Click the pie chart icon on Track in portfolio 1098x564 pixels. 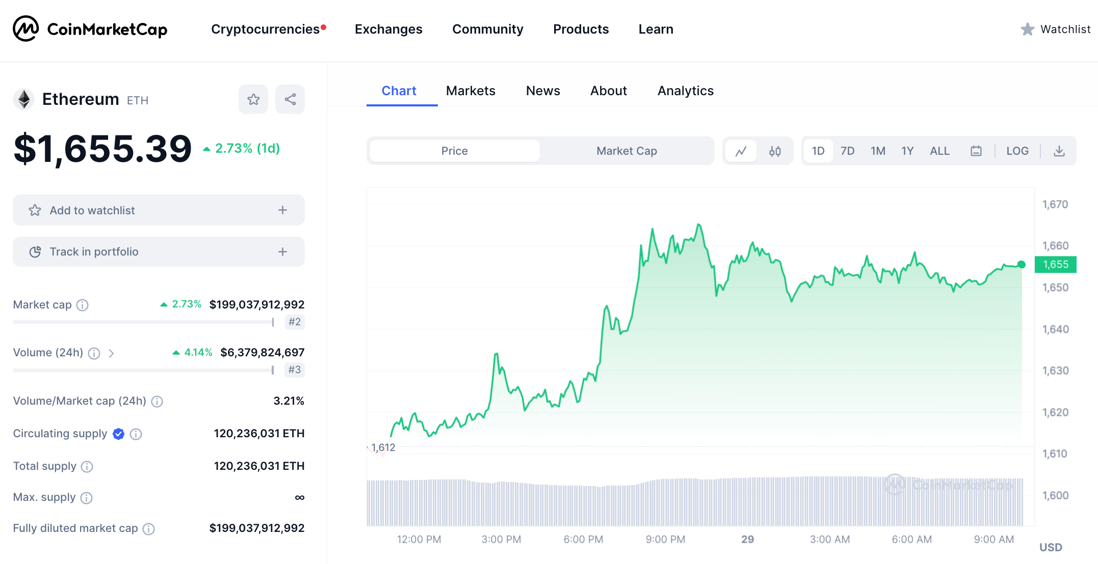(35, 252)
